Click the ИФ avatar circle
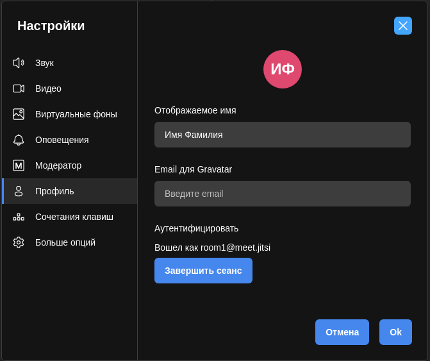Viewport: 430px width, 361px height. point(283,69)
